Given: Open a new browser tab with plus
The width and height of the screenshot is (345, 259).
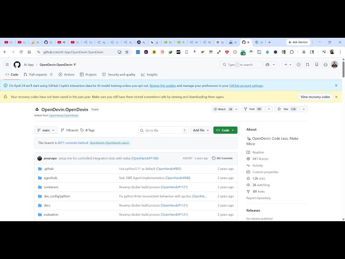Looking at the screenshot, I should [x=270, y=42].
